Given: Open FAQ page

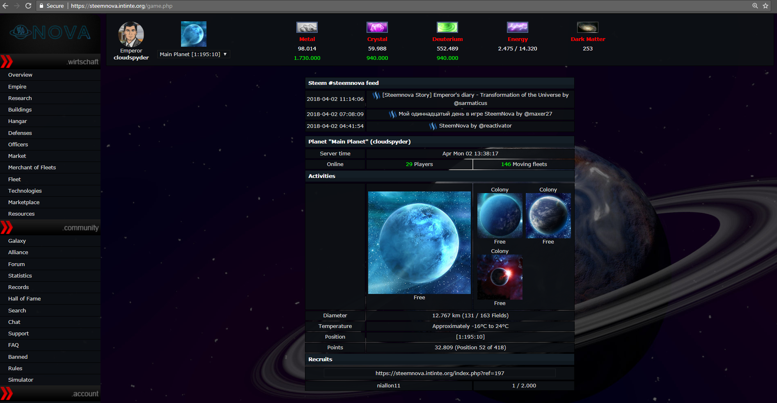Looking at the screenshot, I should (x=14, y=345).
